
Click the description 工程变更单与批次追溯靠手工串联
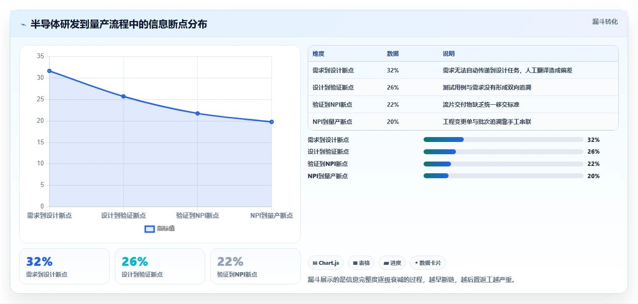coord(487,122)
